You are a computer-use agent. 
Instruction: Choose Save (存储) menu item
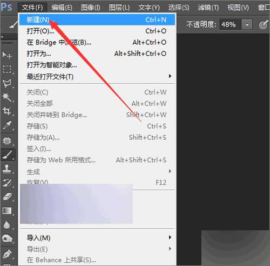point(98,126)
